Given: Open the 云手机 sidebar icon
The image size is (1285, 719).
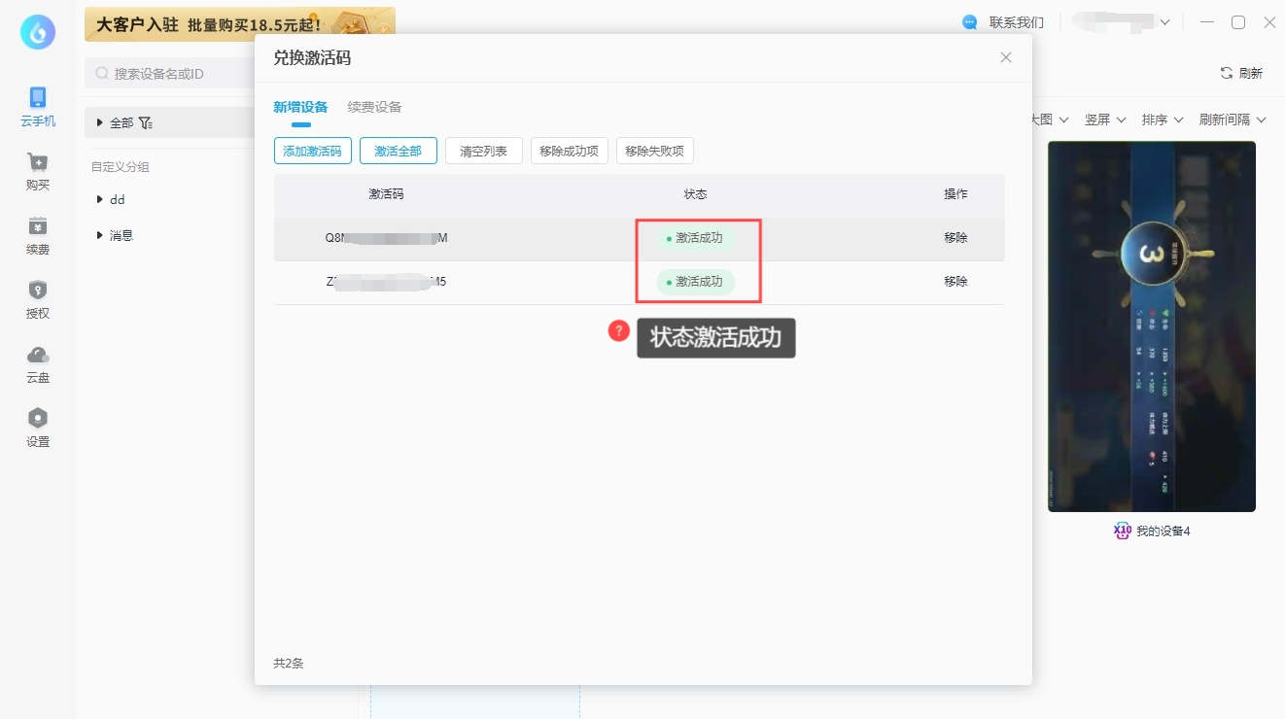Looking at the screenshot, I should click(38, 98).
